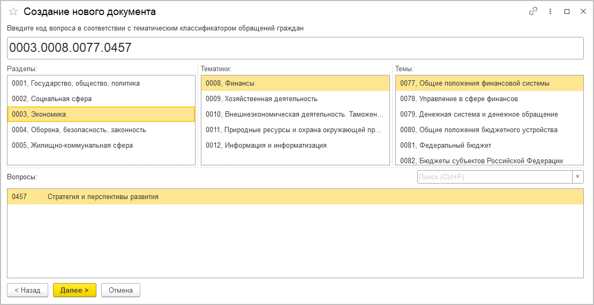Select section 0001, Государство, общество, политика
Screen dimensions: 594x305
[76, 83]
